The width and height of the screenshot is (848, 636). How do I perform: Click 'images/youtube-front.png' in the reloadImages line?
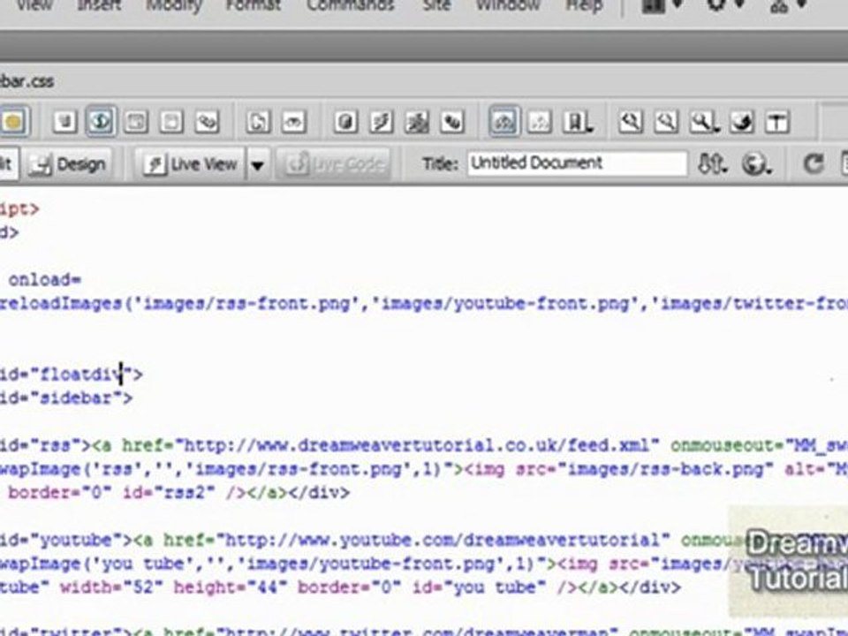point(507,303)
